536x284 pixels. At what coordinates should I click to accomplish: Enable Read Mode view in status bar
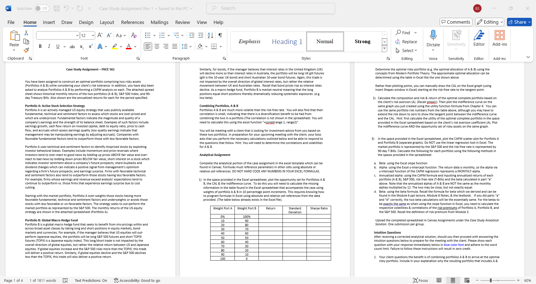[439, 280]
